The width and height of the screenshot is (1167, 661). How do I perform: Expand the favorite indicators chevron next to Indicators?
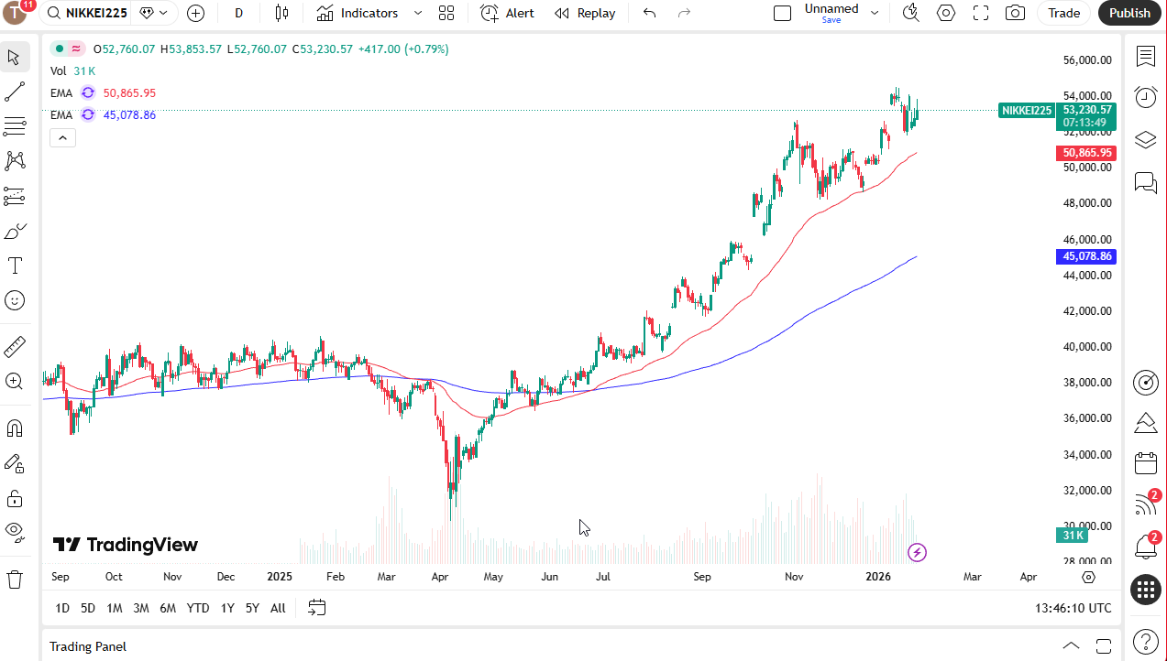pos(418,13)
